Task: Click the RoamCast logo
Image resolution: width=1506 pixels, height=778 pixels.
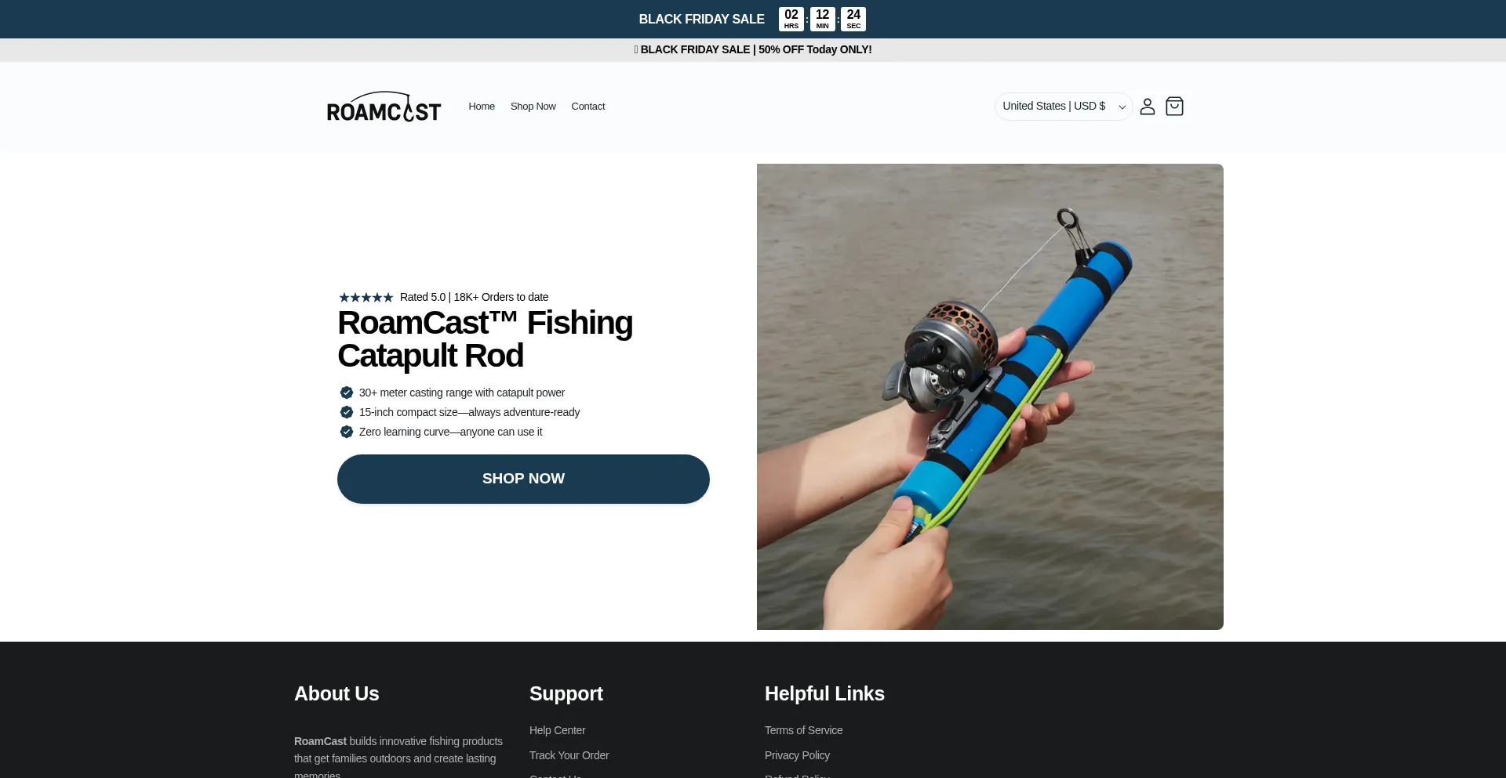Action: (384, 107)
